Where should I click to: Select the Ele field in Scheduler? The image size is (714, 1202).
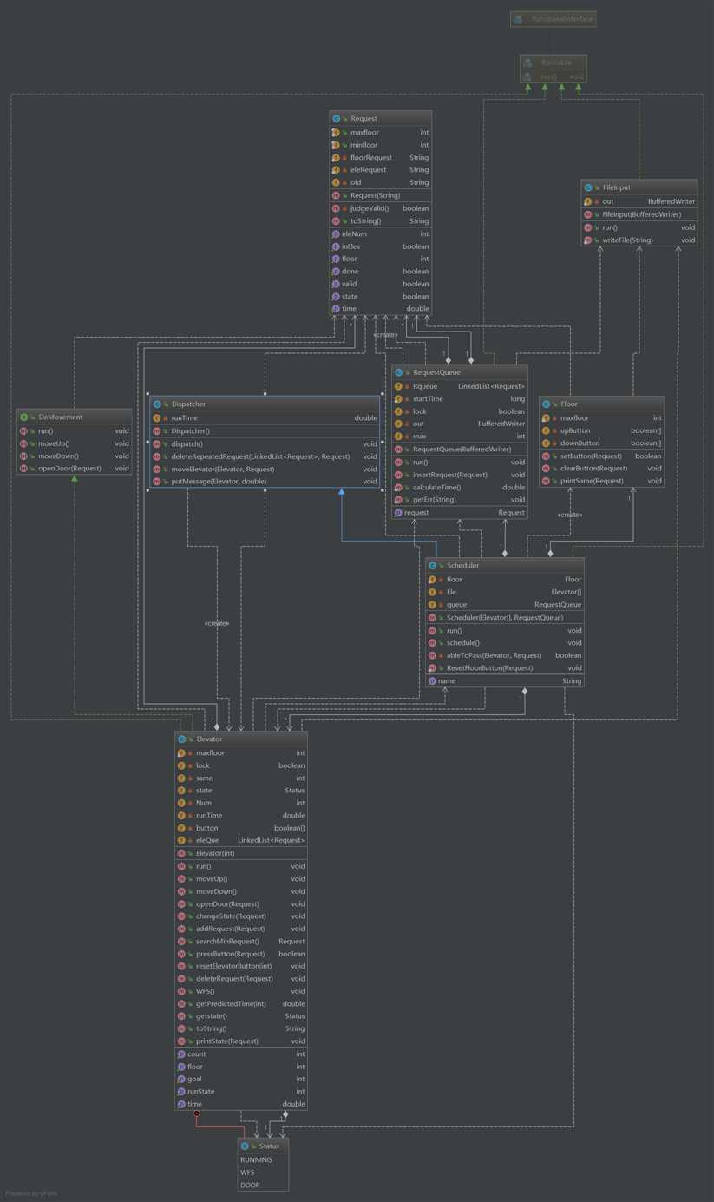pos(505,592)
